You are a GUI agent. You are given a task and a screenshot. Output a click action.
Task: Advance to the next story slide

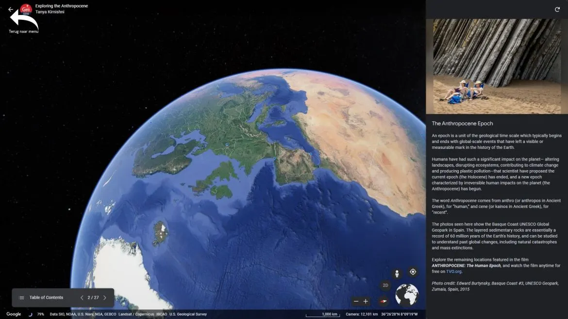pyautogui.click(x=105, y=298)
